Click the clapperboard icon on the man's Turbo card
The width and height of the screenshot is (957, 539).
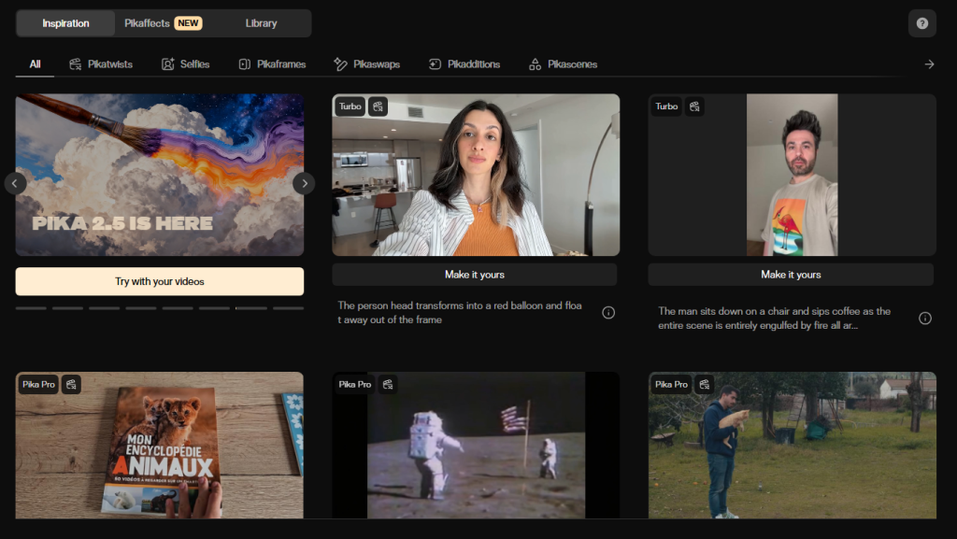pos(693,106)
